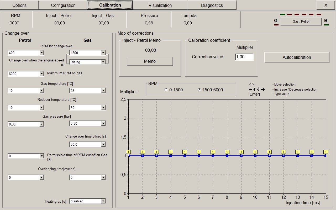Click the G gas indicator light
336x210 pixels.
(x=276, y=25)
